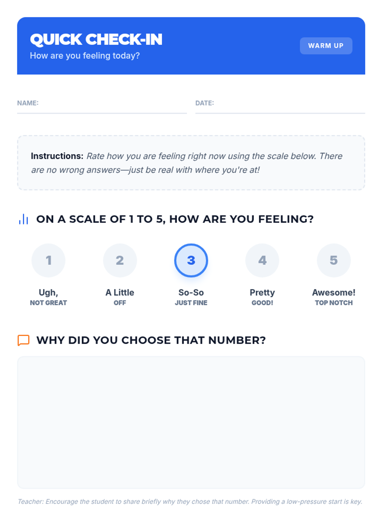
Task: Click the WARM UP badge button
Action: coord(326,46)
